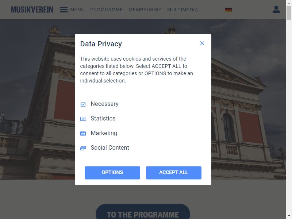
Task: Open the Multimedia menu item
Action: 182,10
